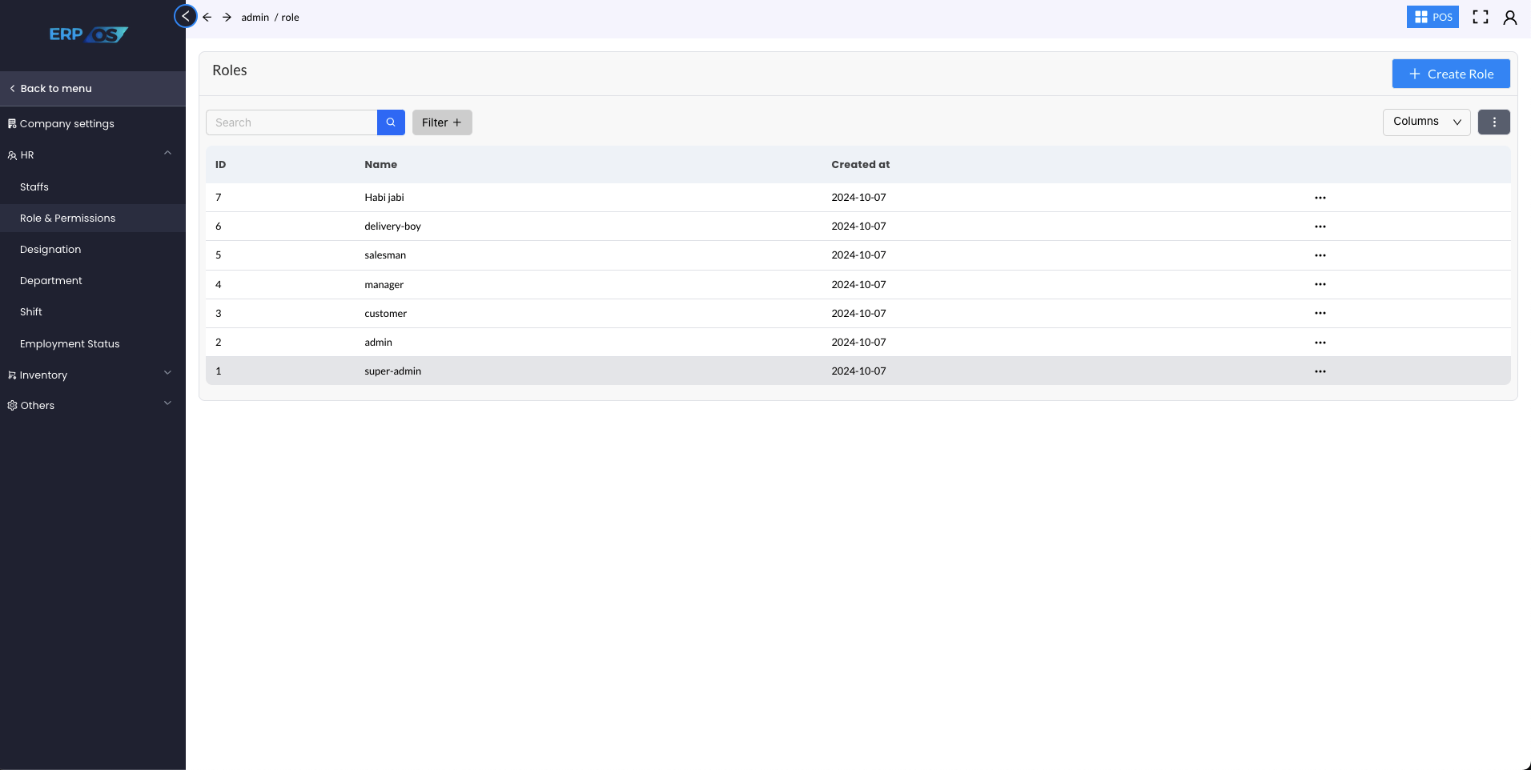
Task: Click the Create Role button
Action: [1450, 74]
